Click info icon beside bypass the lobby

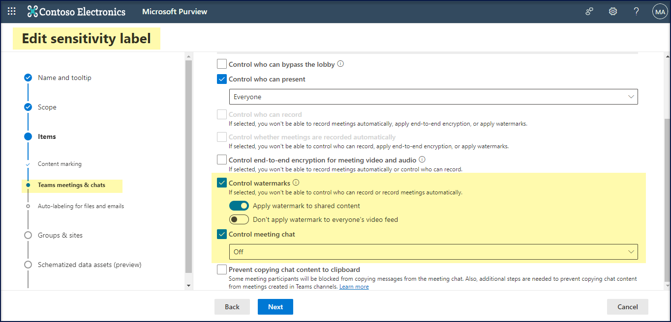[x=340, y=64]
